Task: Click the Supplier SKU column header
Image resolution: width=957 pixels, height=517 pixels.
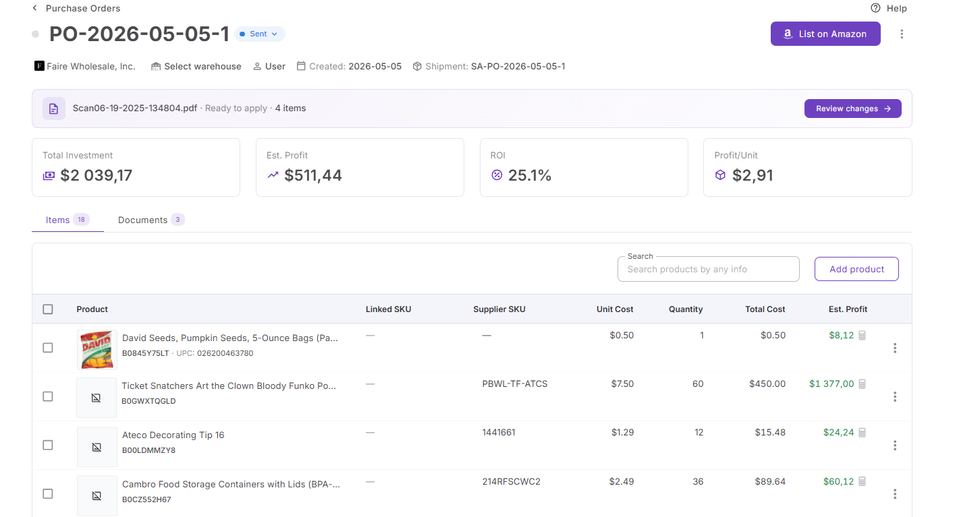Action: point(499,309)
